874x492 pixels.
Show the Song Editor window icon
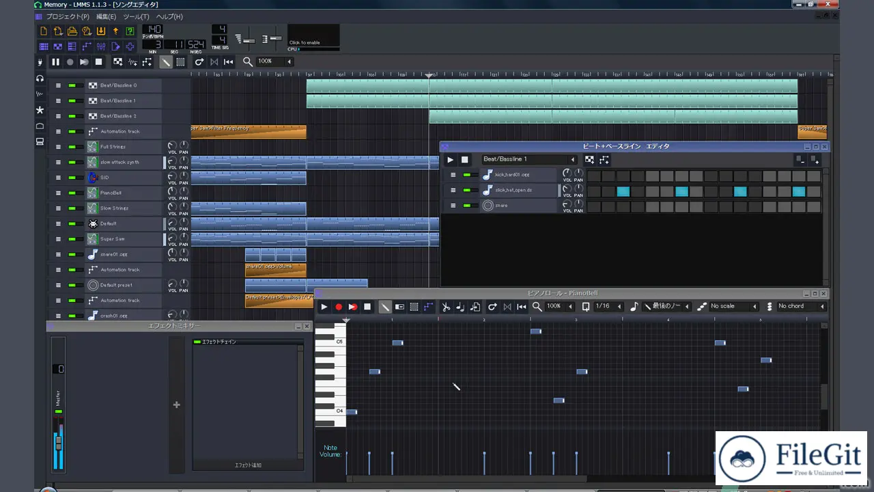click(44, 46)
